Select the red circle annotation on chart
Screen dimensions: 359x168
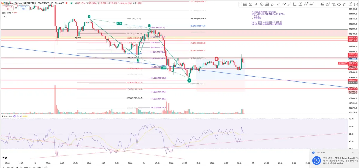point(217,59)
